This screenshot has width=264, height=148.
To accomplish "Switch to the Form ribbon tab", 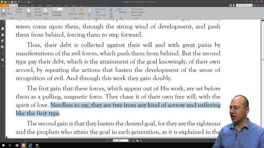I will (x=40, y=5).
